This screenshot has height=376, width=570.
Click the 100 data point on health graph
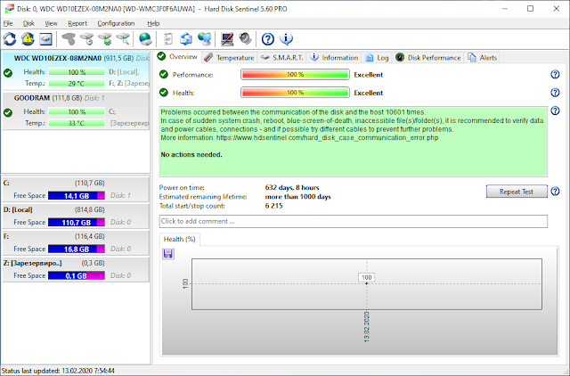366,283
